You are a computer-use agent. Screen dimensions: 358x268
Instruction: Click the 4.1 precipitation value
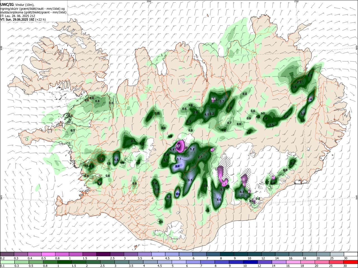click(207, 114)
